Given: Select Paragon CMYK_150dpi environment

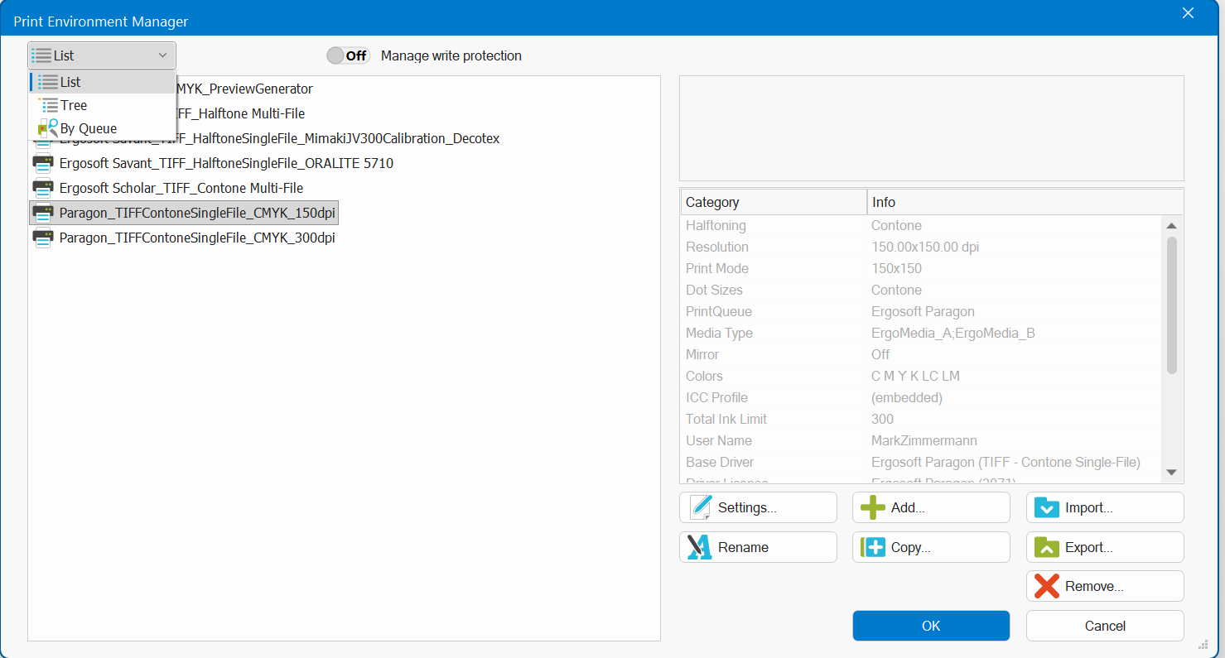Looking at the screenshot, I should click(x=184, y=213).
